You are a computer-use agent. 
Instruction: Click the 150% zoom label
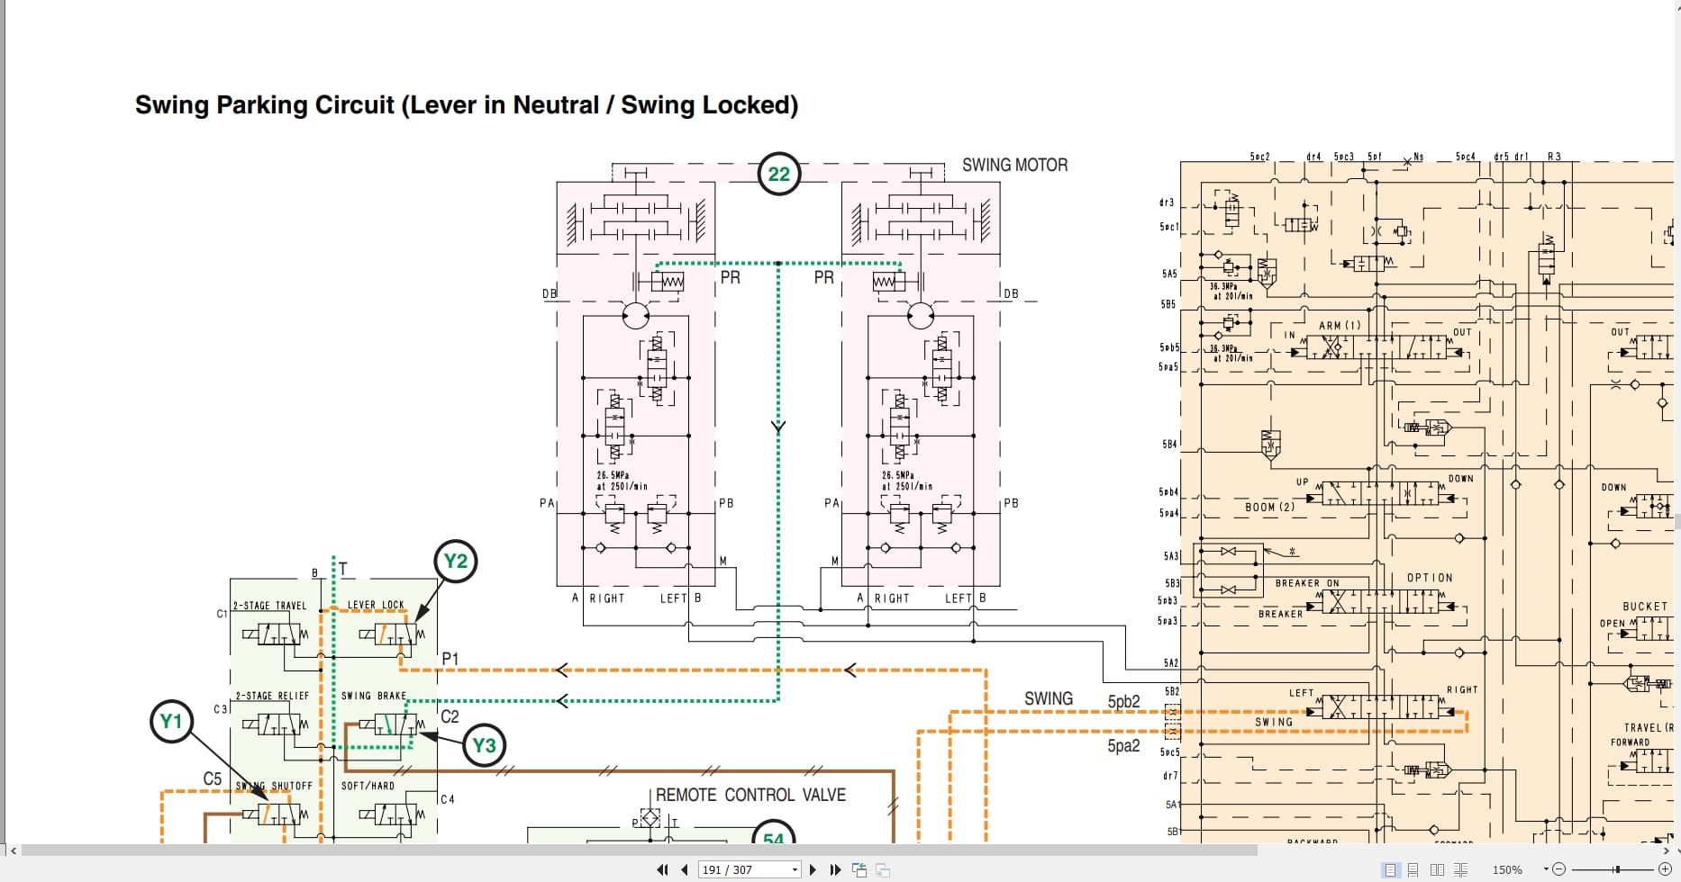pyautogui.click(x=1507, y=869)
